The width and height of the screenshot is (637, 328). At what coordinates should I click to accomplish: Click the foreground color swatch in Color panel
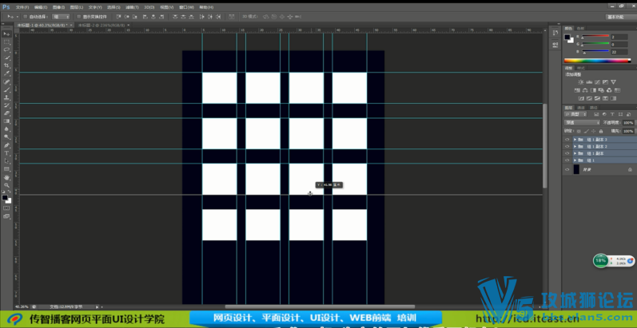567,38
